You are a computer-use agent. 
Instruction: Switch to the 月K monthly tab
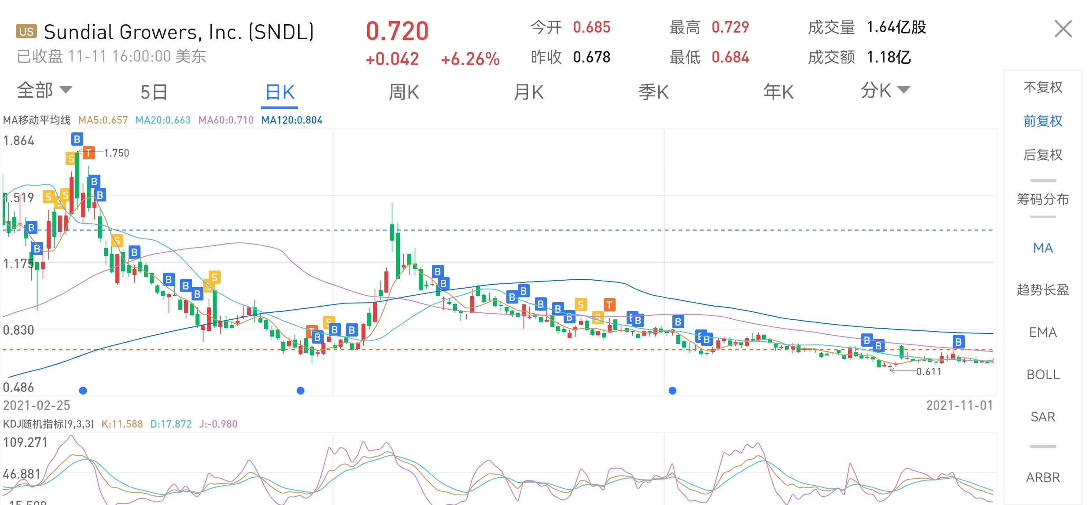(529, 92)
